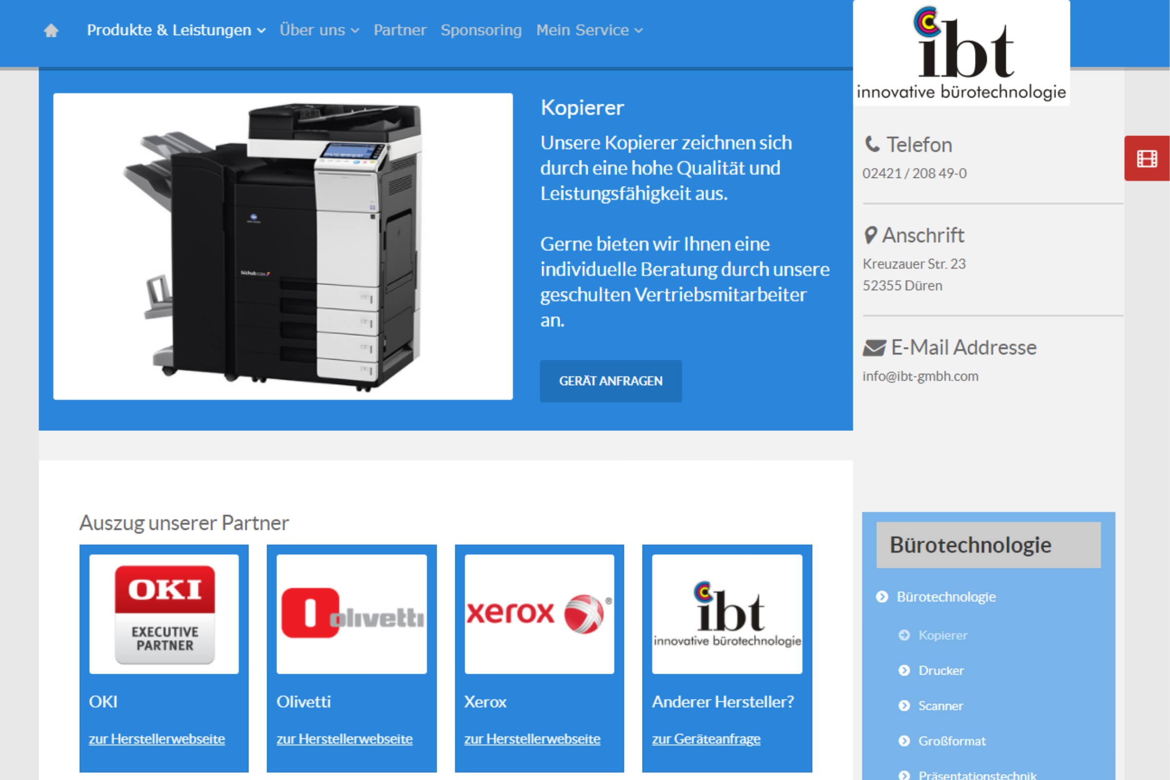
Task: Click the Olivetti partner logo image
Action: 351,614
